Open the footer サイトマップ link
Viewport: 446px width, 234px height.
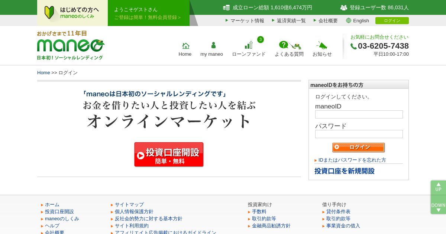[129, 204]
